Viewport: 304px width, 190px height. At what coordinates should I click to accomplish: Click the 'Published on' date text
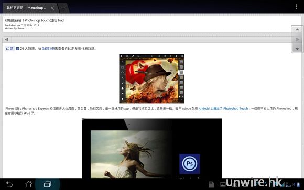[x=22, y=25]
